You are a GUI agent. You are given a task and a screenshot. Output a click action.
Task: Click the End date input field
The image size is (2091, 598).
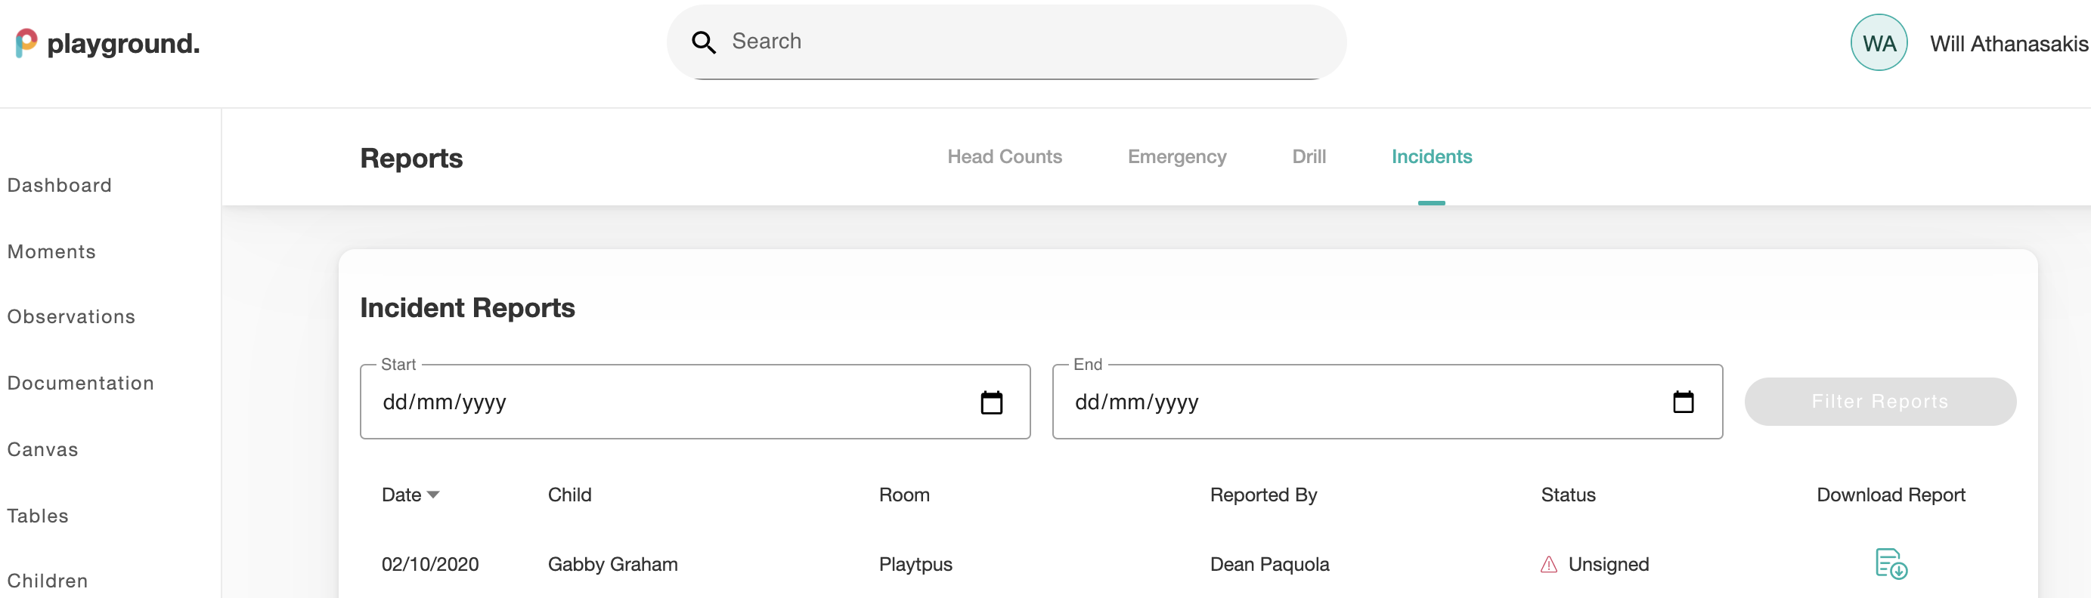[1387, 402]
